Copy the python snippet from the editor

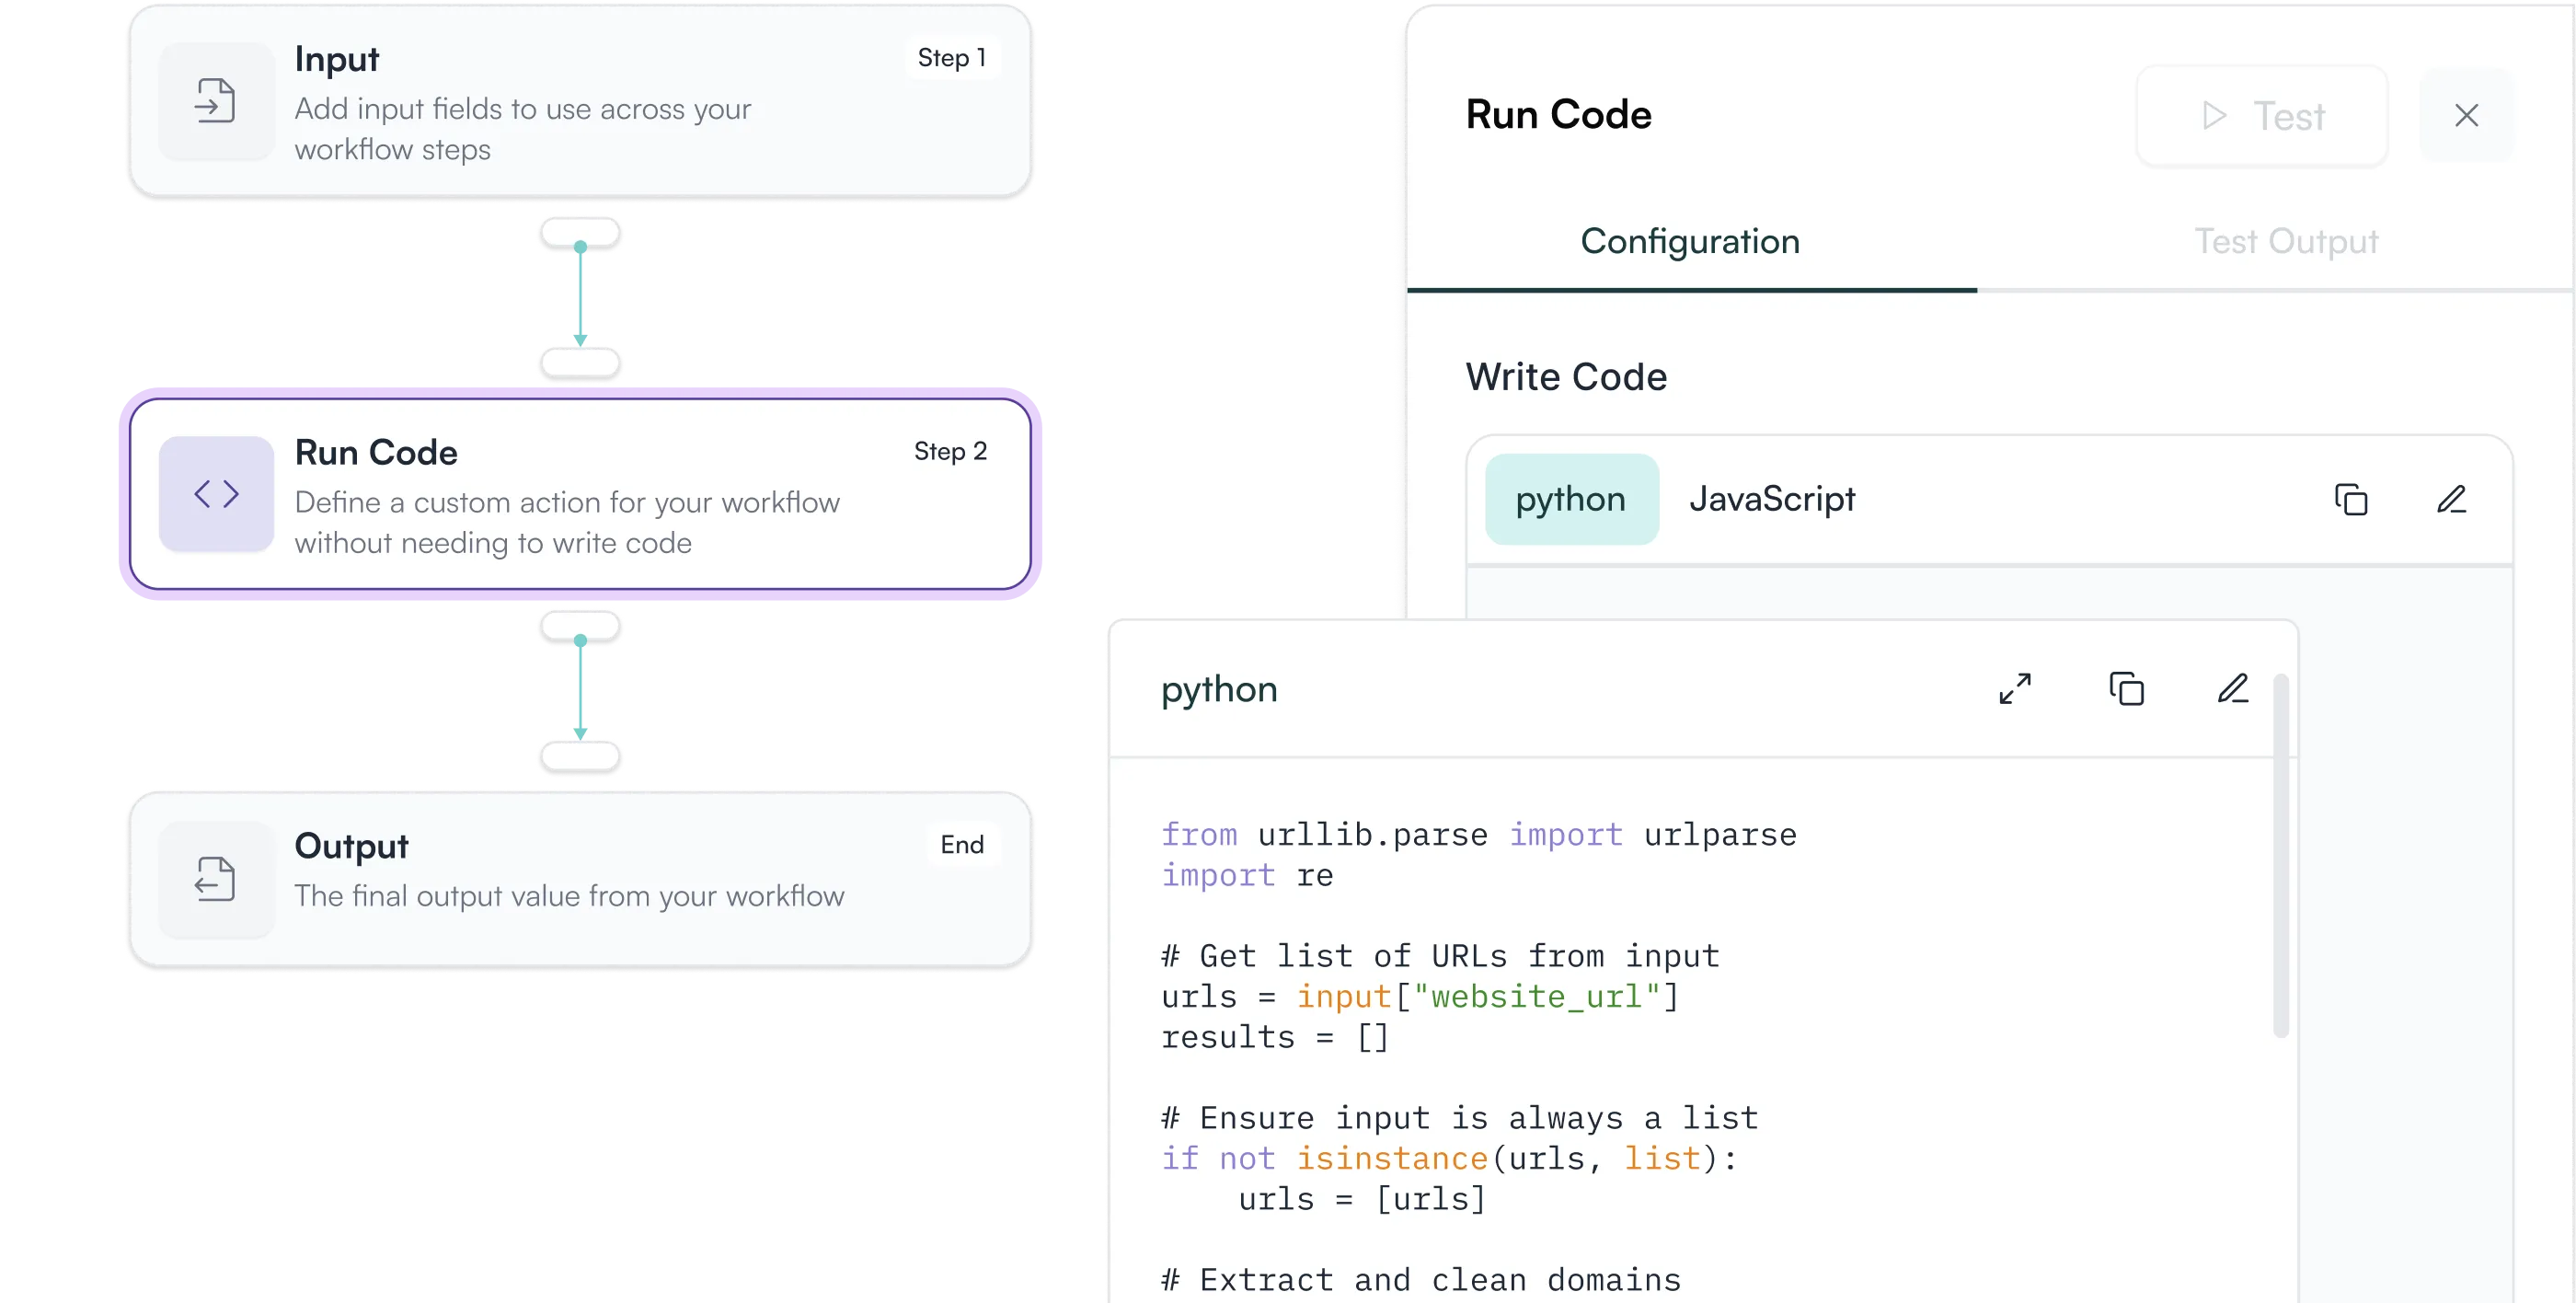[x=2126, y=689]
